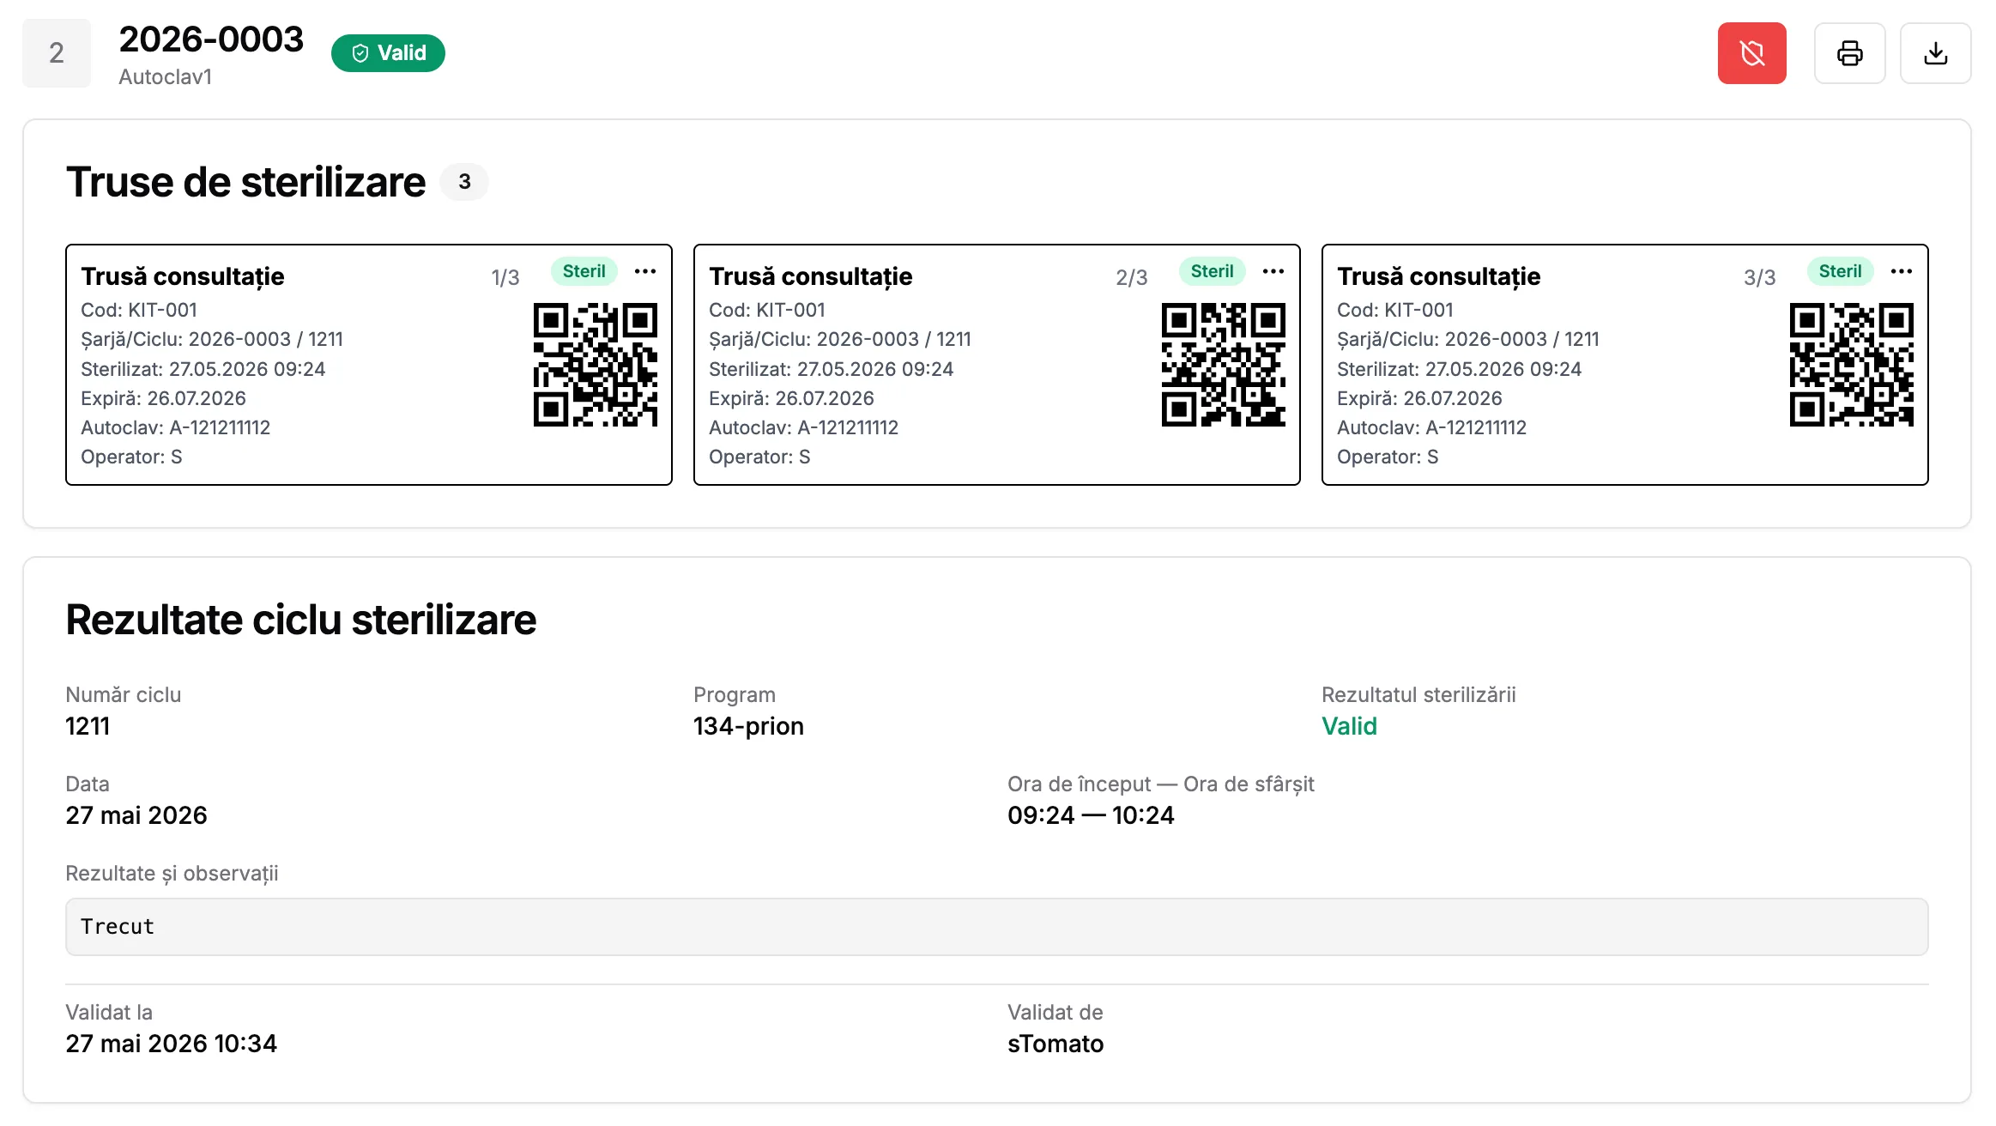Print the sterilization labels
Image resolution: width=1996 pixels, height=1126 pixels.
pyautogui.click(x=1849, y=53)
